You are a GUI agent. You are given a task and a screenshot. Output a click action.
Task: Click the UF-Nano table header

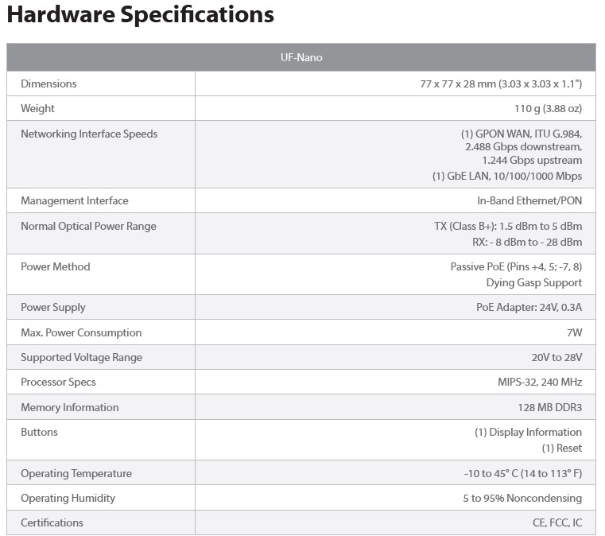[x=301, y=58]
